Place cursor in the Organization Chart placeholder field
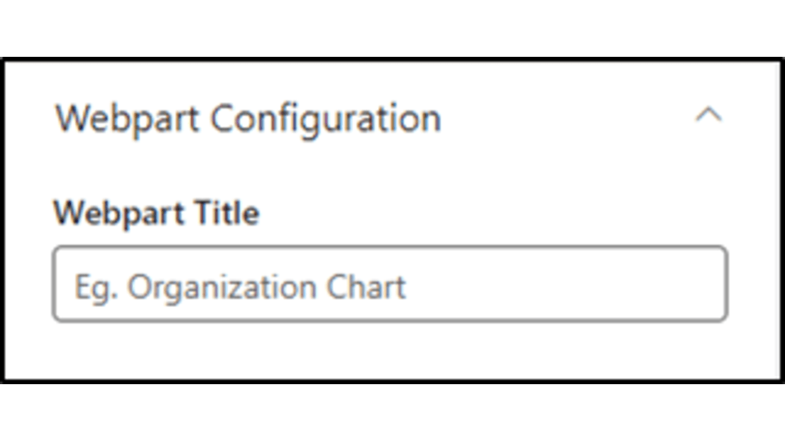The width and height of the screenshot is (785, 441). click(x=390, y=284)
